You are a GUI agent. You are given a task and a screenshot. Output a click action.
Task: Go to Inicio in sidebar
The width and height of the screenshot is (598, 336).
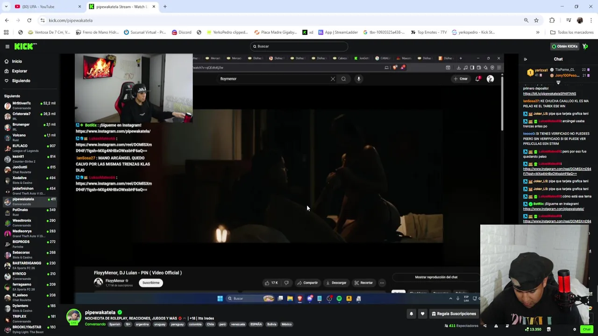point(17,61)
